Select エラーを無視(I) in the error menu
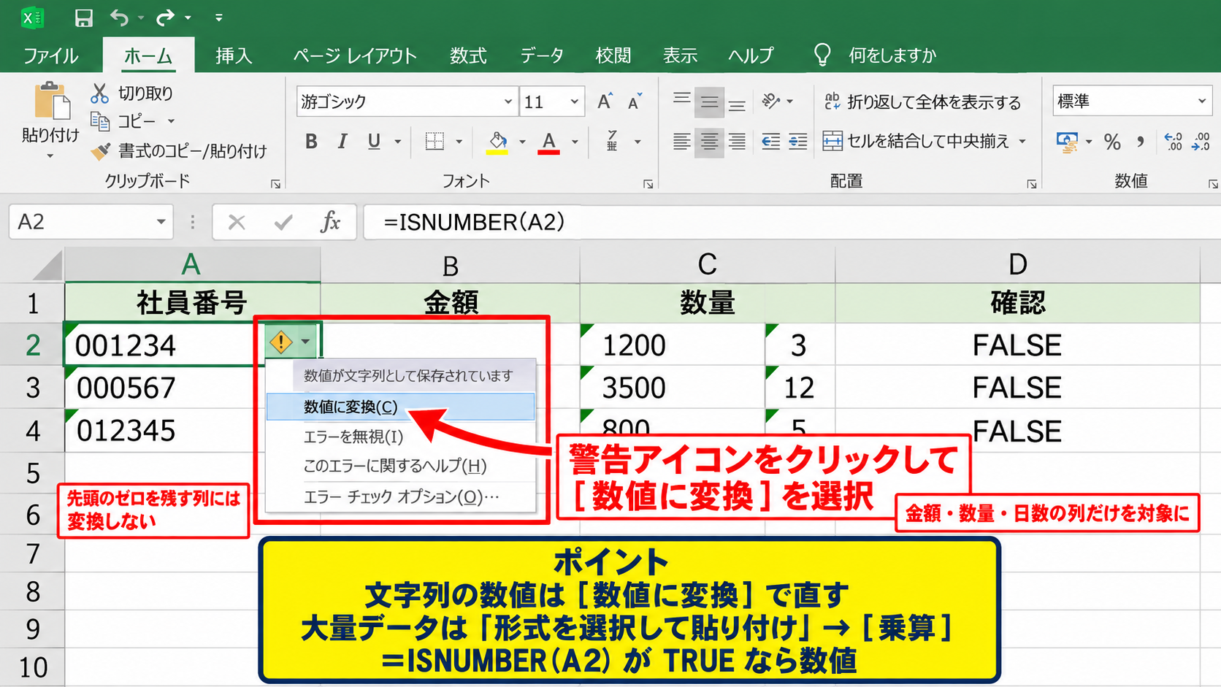1221x687 pixels. tap(400, 437)
